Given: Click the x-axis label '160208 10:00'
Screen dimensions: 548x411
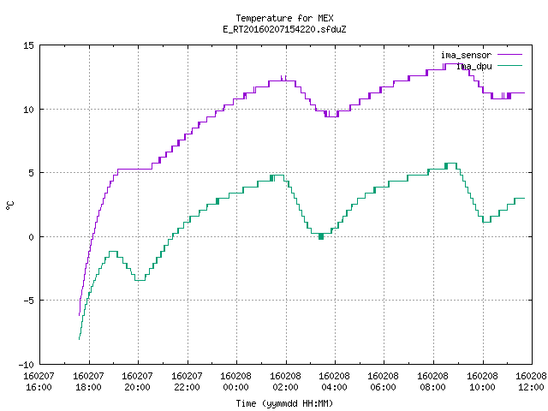Looking at the screenshot, I should click(482, 381).
